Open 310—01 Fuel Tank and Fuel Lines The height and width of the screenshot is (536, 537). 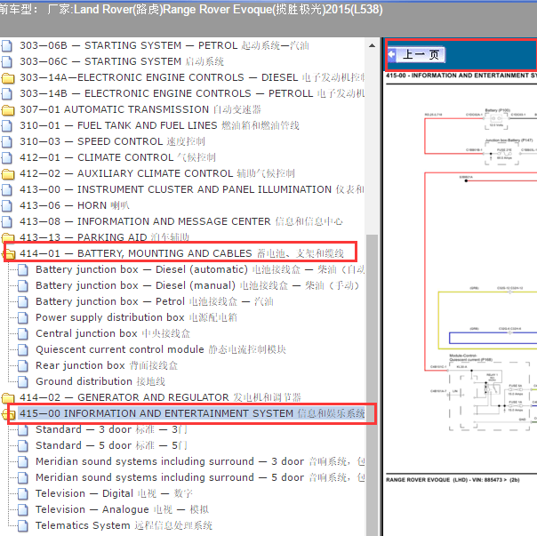(x=160, y=125)
